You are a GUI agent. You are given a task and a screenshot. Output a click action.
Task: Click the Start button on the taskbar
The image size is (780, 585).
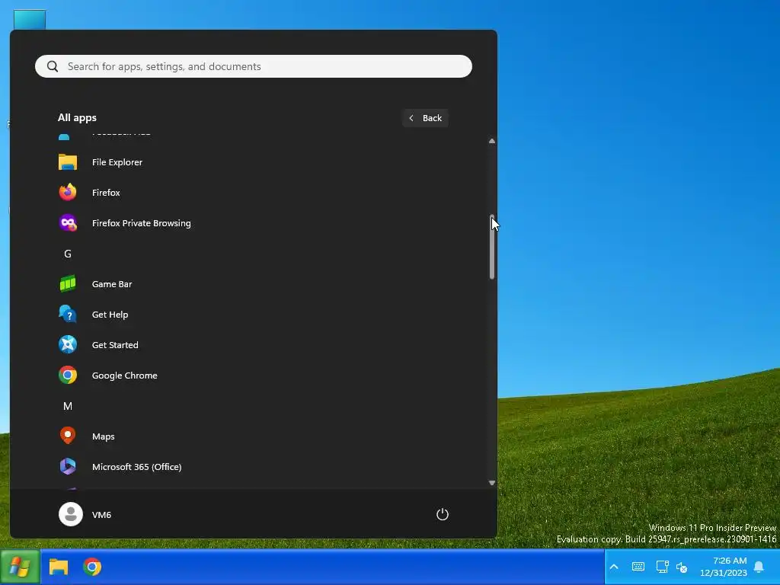coord(20,567)
